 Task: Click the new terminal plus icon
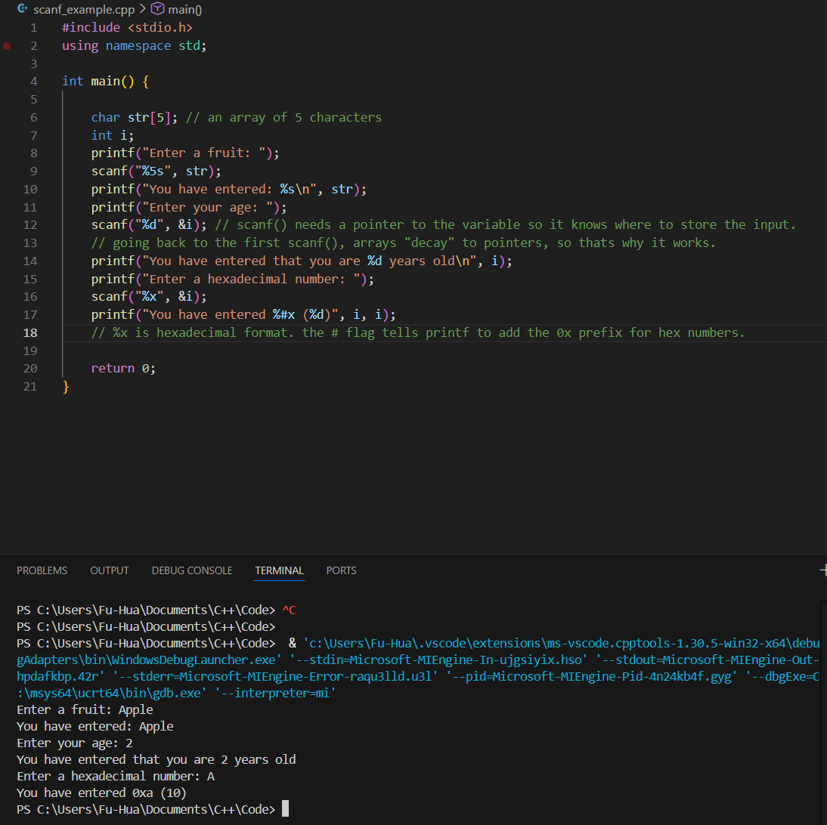822,570
